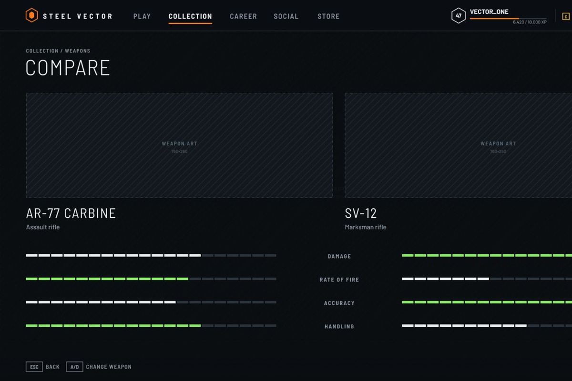This screenshot has height=381, width=572.
Task: Click SV-12 accuracy stat bar
Action: [x=487, y=302]
